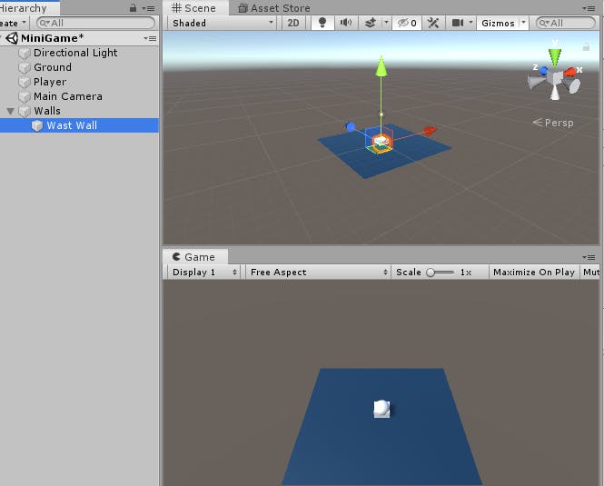
Task: Click Unity logo beside MiniGame
Action: pos(12,38)
